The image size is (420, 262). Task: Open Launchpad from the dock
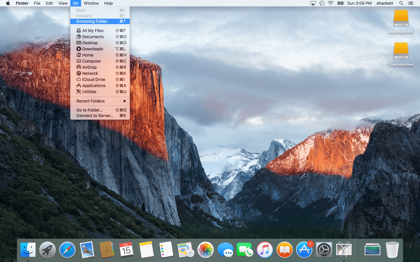click(47, 249)
